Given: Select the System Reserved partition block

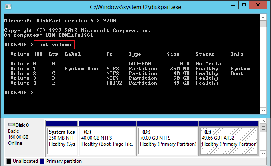Looking at the screenshot, I should (62, 138).
